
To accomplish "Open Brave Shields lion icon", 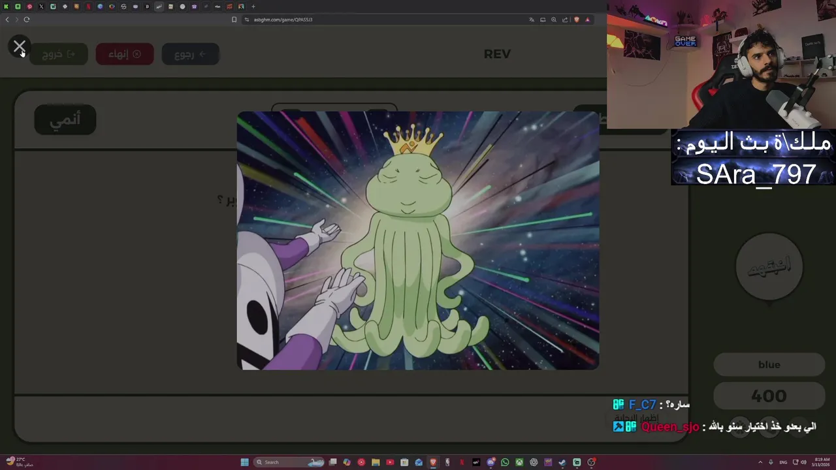I will point(577,20).
